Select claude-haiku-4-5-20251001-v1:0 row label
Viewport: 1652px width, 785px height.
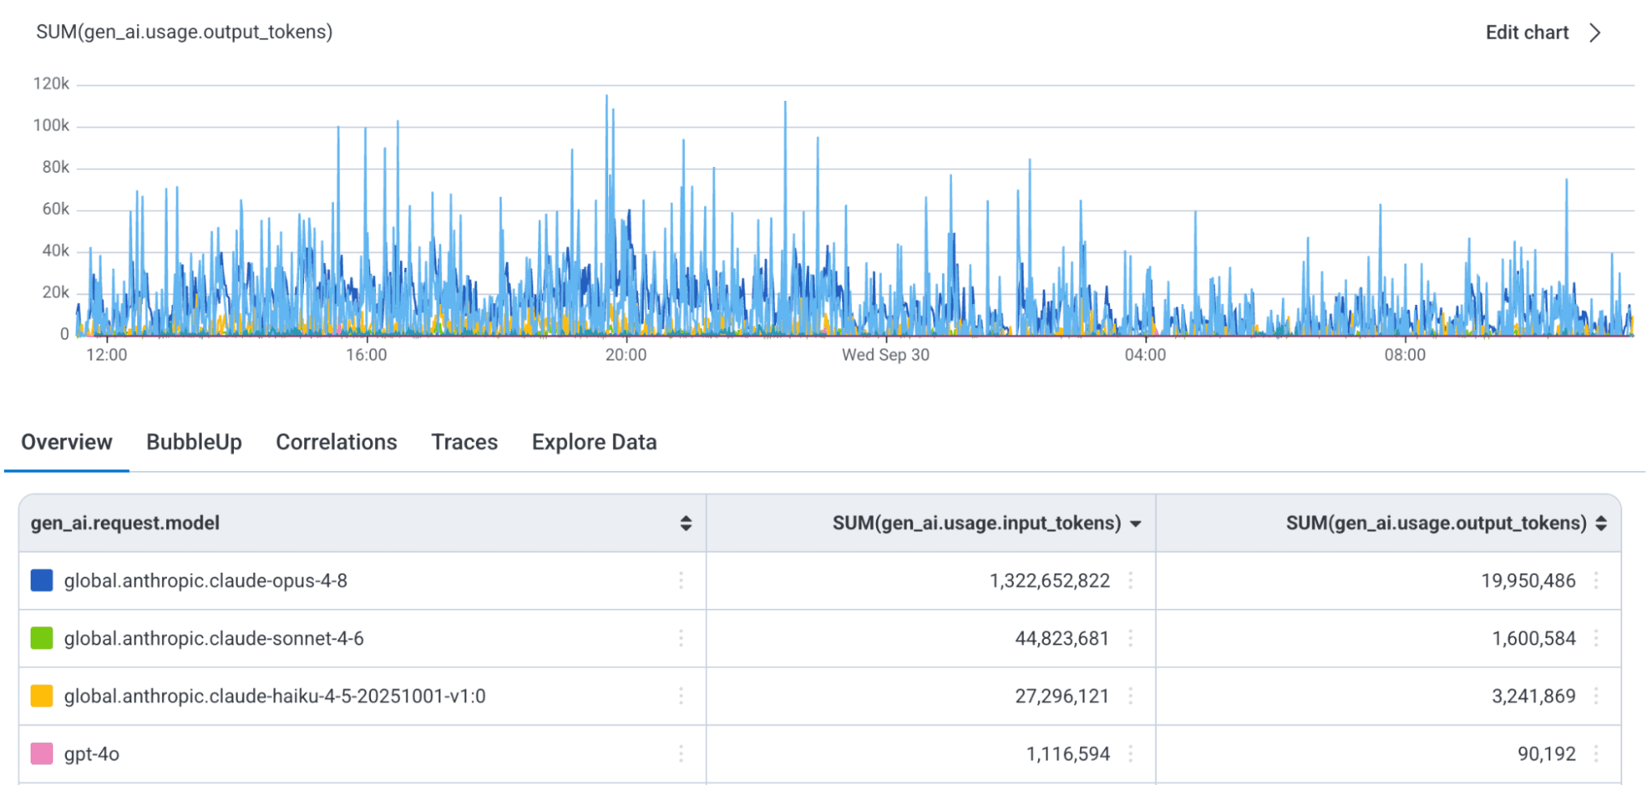275,697
